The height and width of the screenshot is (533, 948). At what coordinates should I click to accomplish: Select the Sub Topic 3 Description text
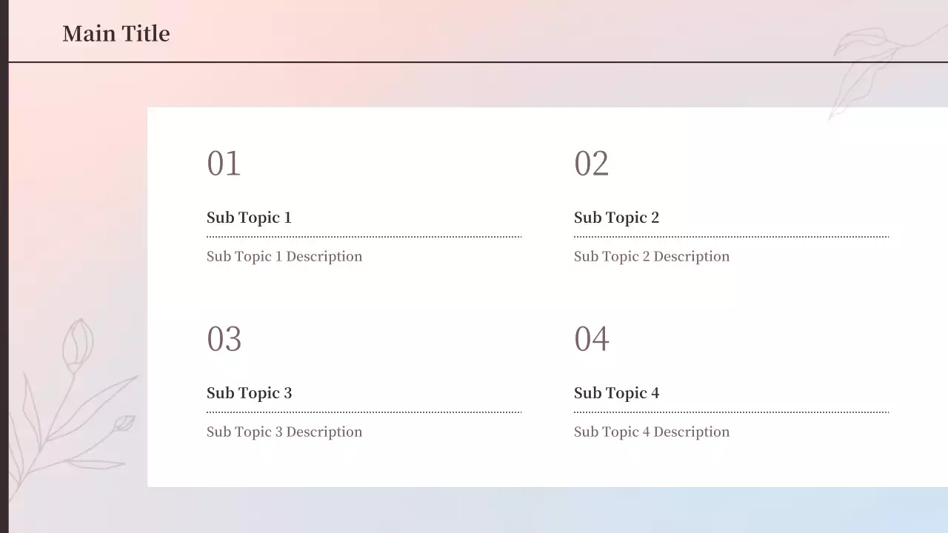(x=284, y=432)
